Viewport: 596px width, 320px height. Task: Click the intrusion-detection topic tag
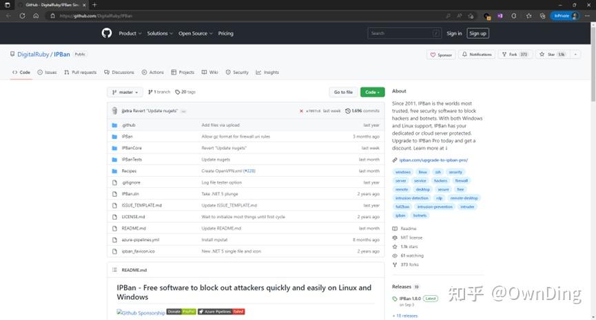(411, 198)
